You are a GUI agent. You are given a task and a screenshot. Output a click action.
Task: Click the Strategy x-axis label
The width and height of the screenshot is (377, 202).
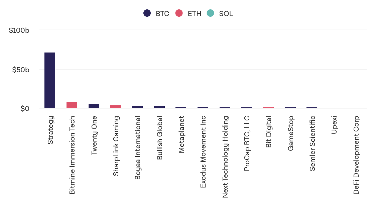[50, 130]
